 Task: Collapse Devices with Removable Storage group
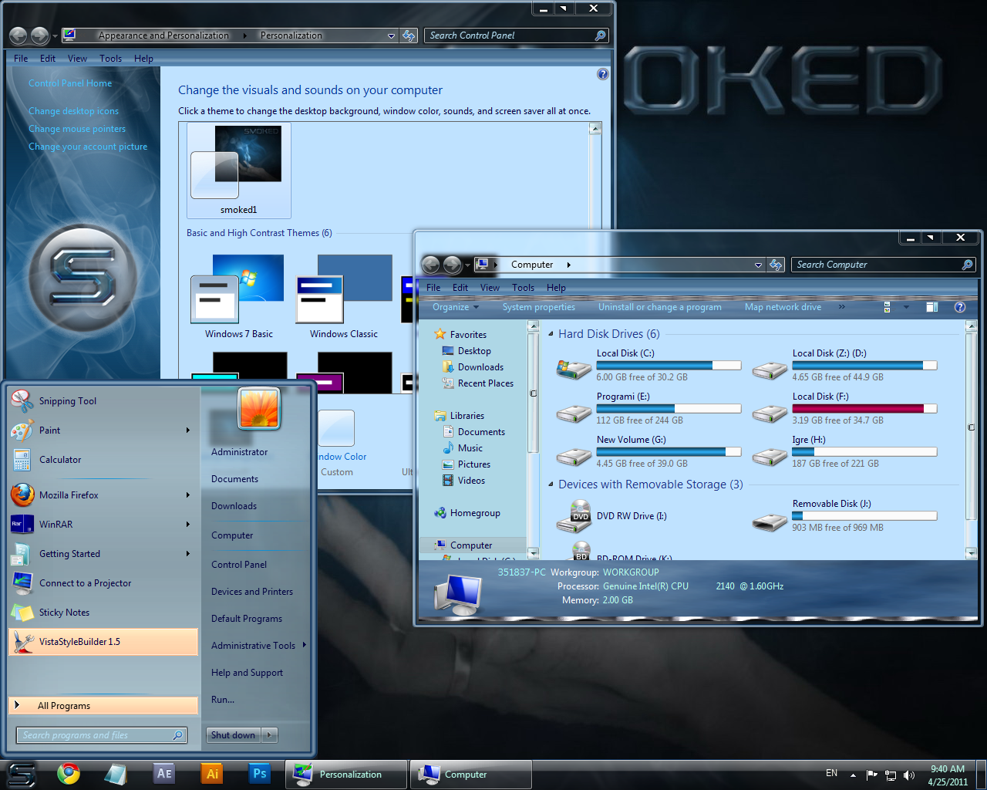point(551,484)
